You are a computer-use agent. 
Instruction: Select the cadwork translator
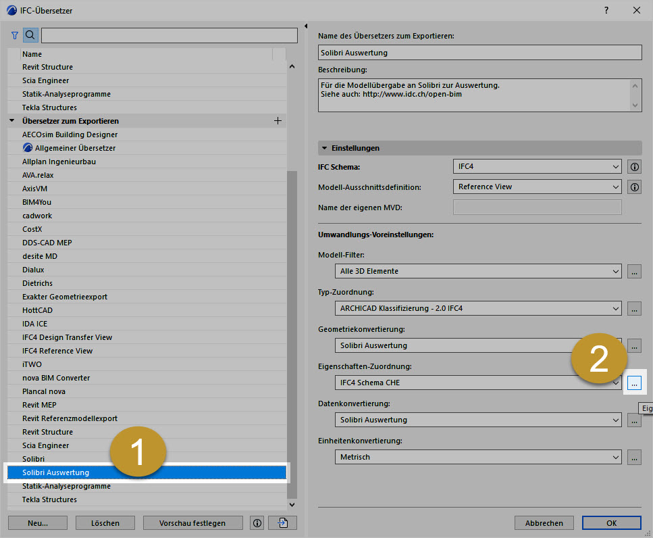147,216
